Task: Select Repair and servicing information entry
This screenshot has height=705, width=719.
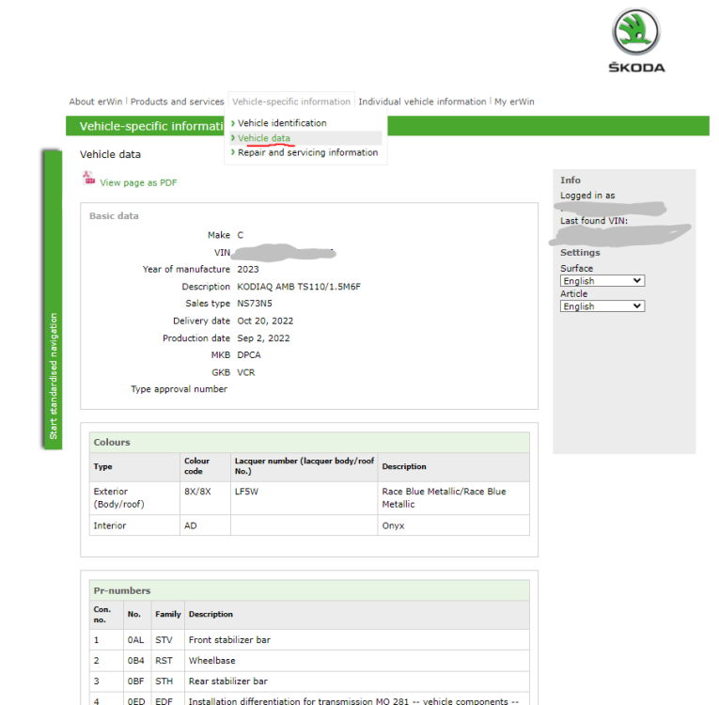Action: point(307,152)
